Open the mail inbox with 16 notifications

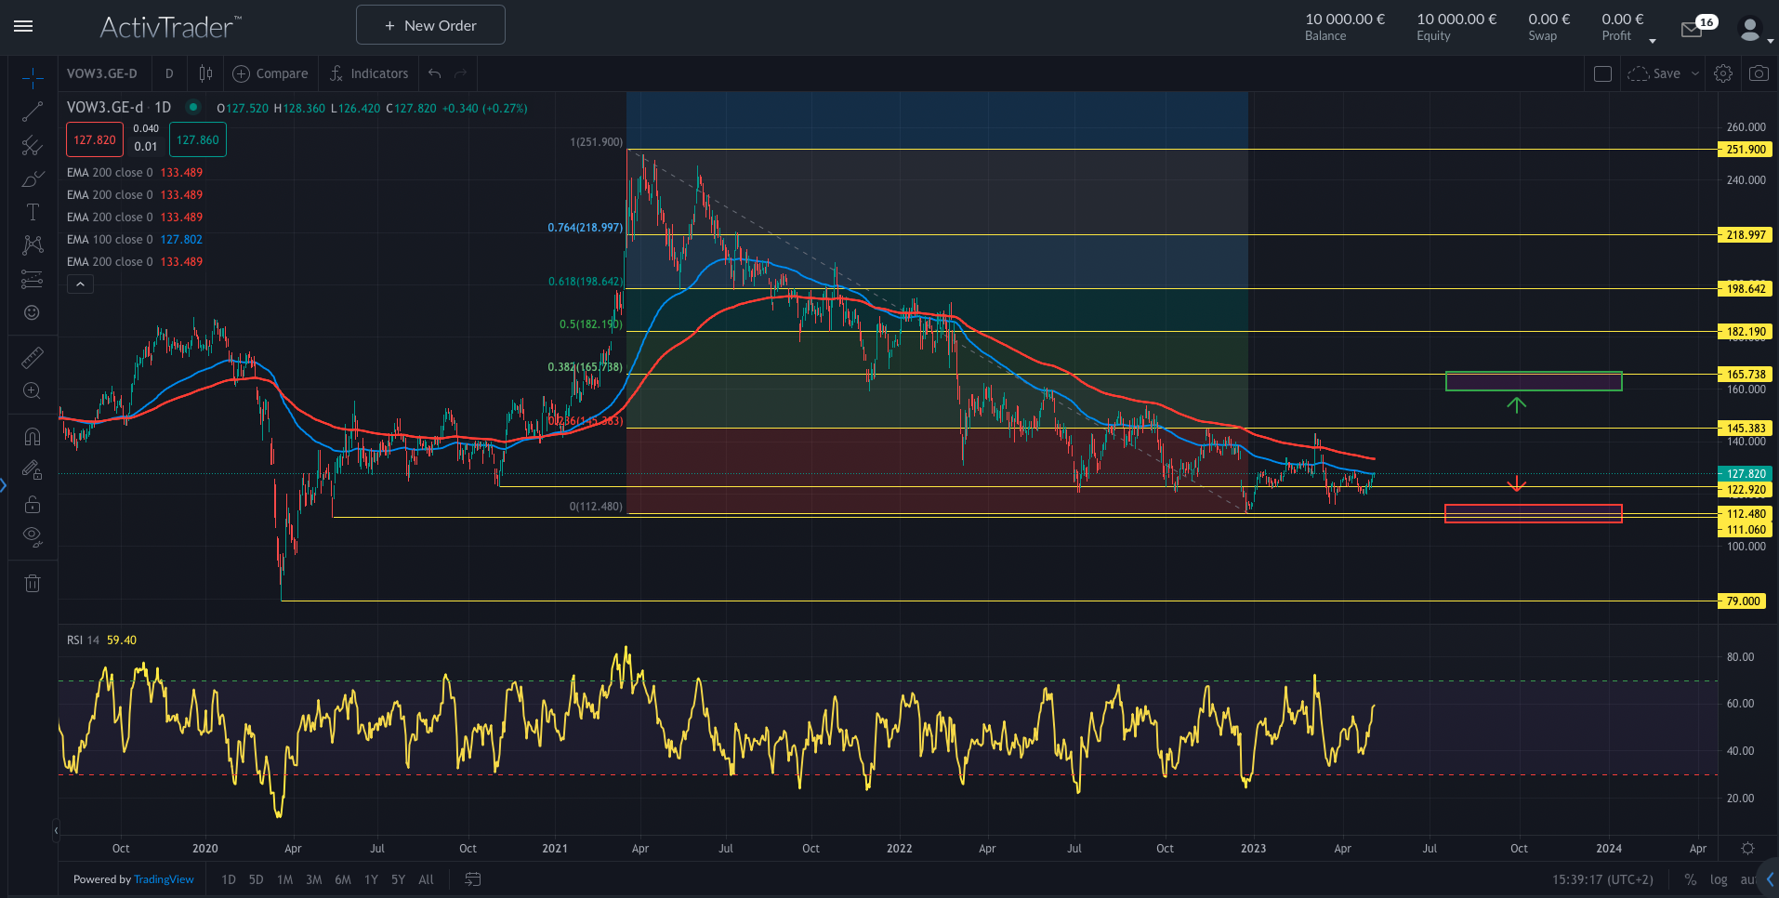click(x=1692, y=30)
